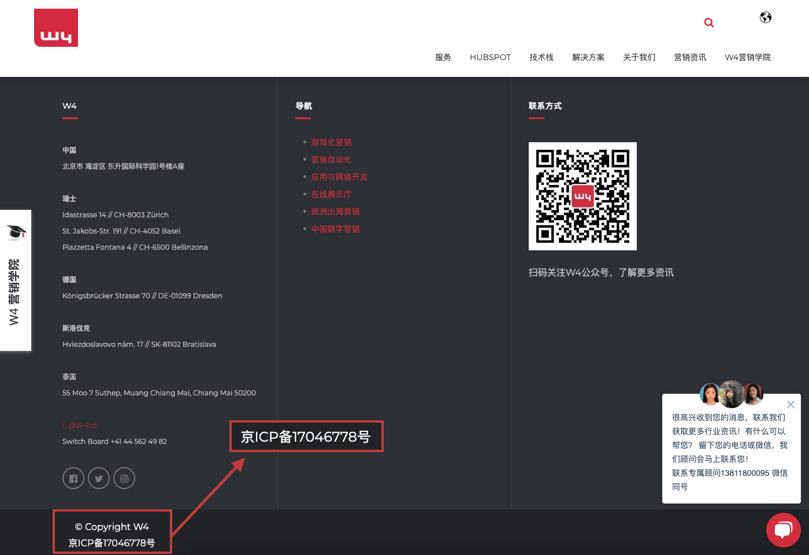Dismiss the chat message popup

pyautogui.click(x=791, y=404)
